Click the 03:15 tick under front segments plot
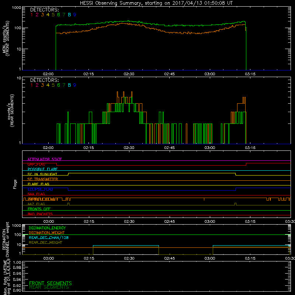Image resolution: width=295 pixels, height=295 pixels. click(x=250, y=74)
